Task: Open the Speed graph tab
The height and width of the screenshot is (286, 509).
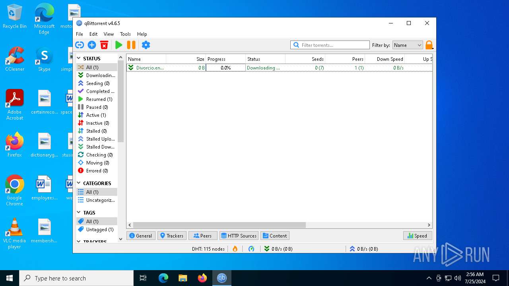Action: pos(418,236)
